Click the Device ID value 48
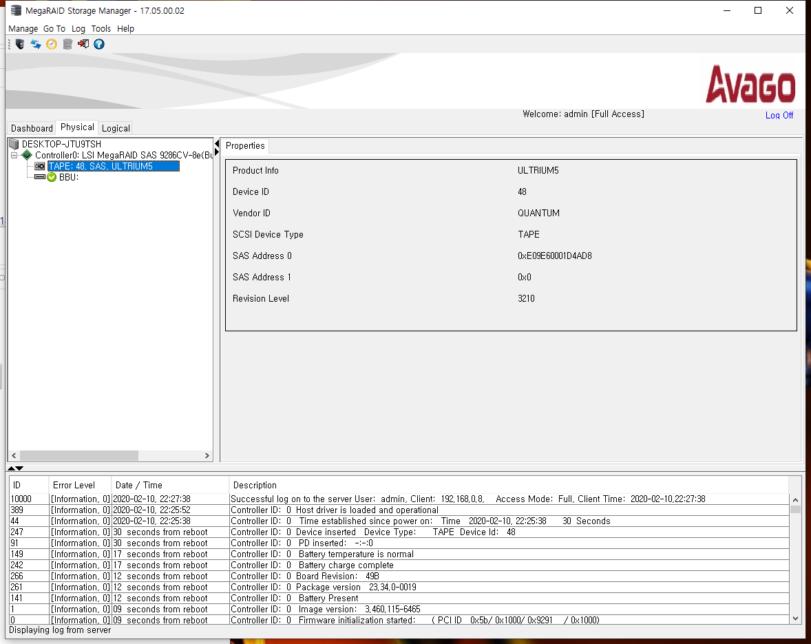Screen dimensions: 811x644 pos(522,192)
